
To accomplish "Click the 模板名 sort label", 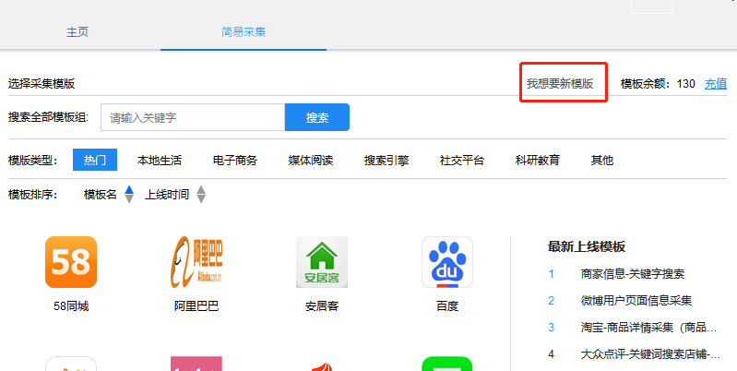I will [101, 194].
